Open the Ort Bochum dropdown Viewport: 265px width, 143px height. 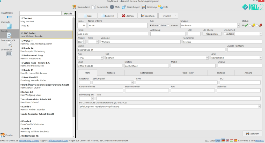(207, 58)
